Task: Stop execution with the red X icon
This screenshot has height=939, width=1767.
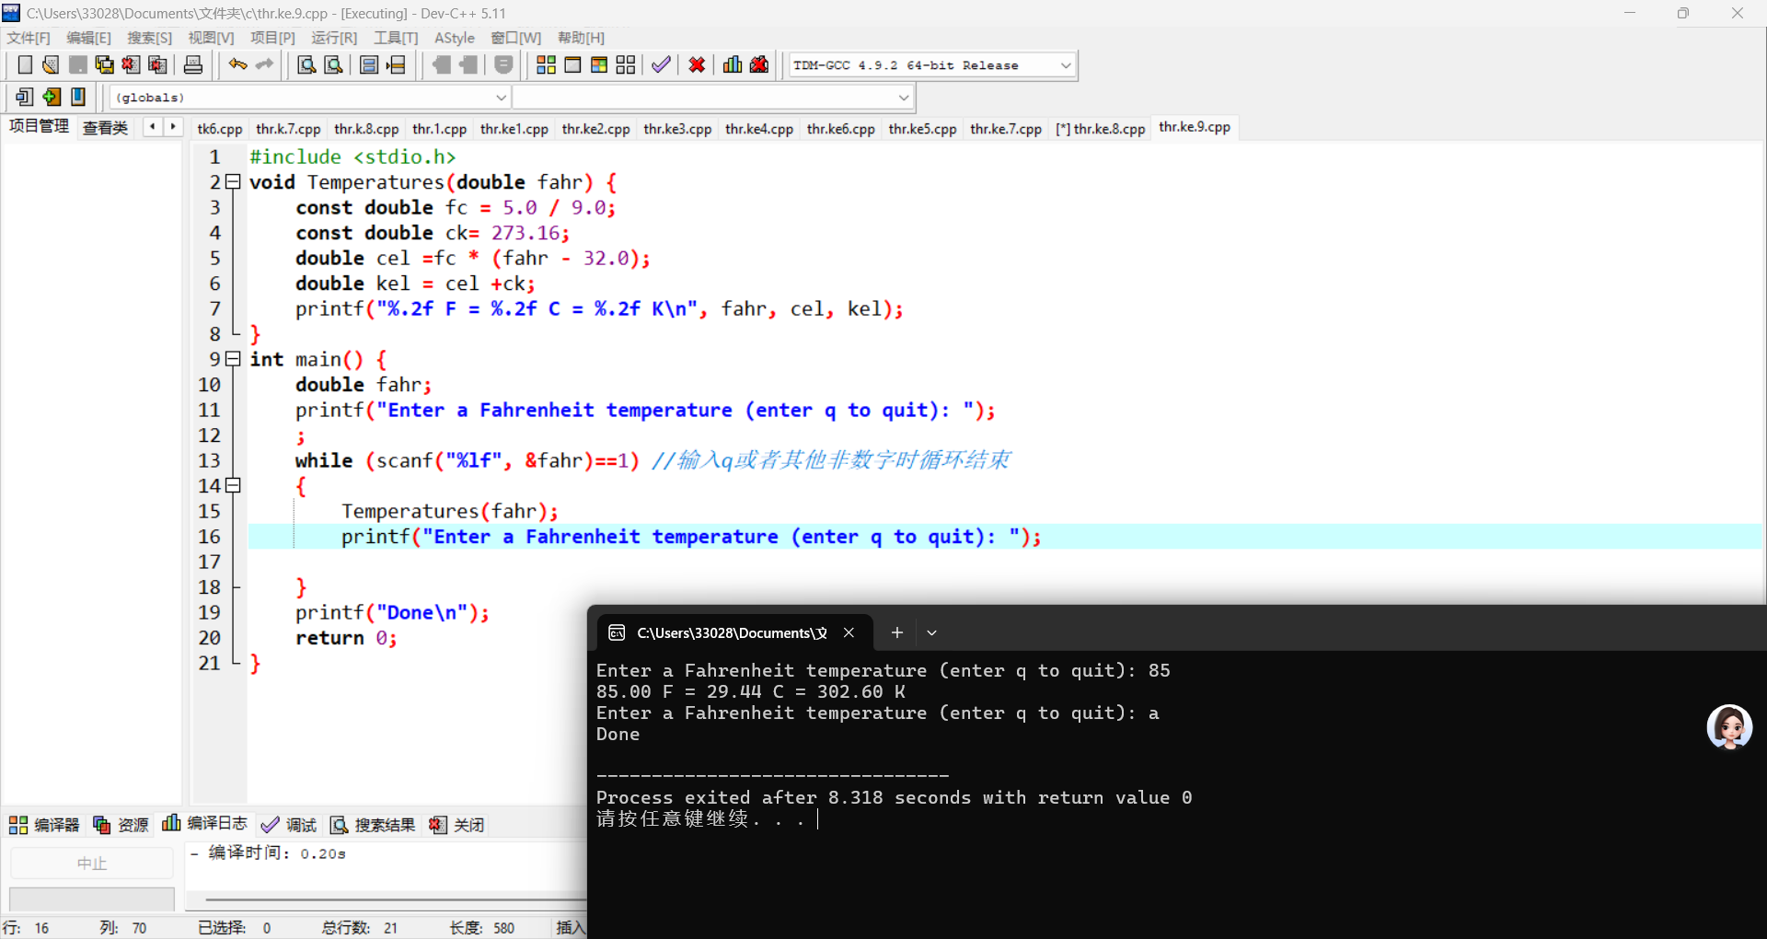Action: [x=697, y=64]
